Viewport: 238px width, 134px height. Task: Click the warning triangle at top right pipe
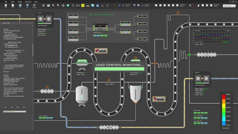178,12
